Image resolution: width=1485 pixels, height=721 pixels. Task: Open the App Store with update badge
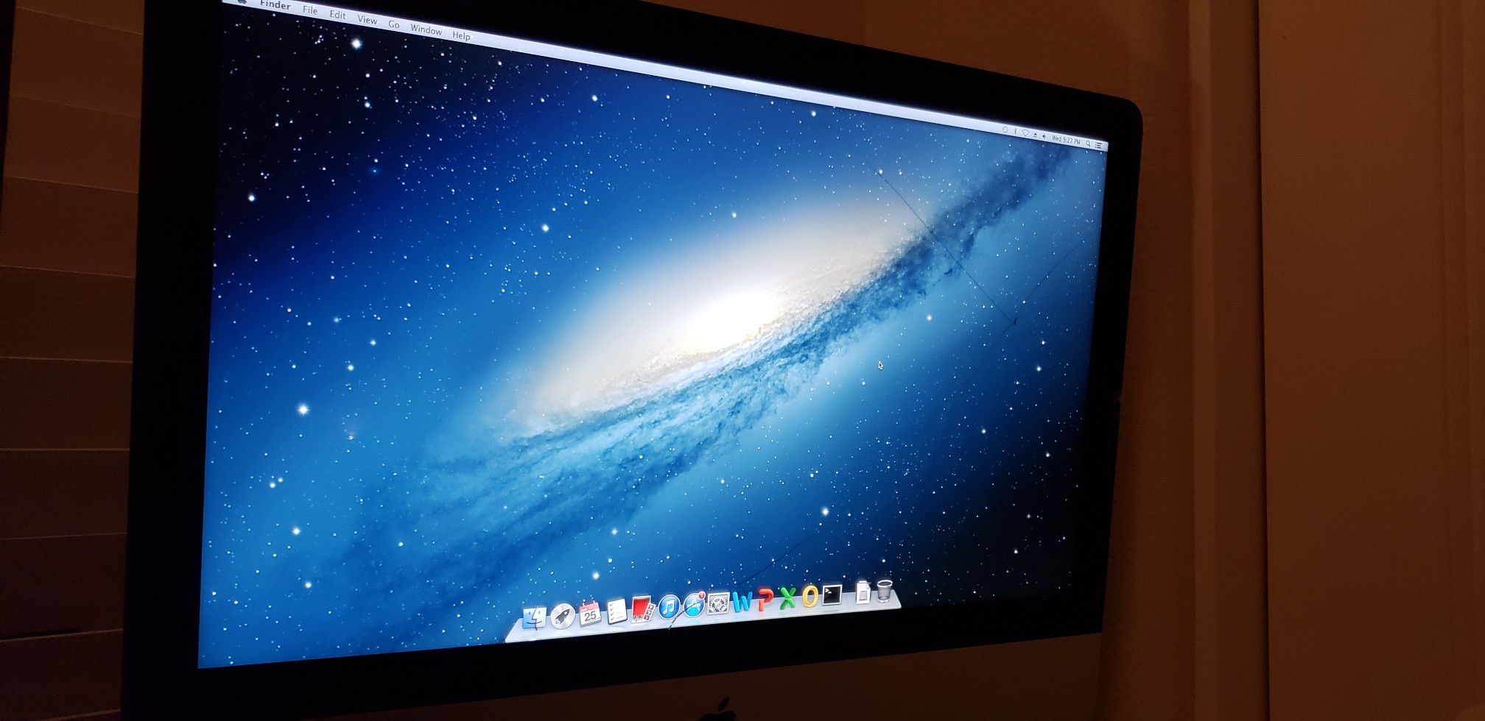694,605
